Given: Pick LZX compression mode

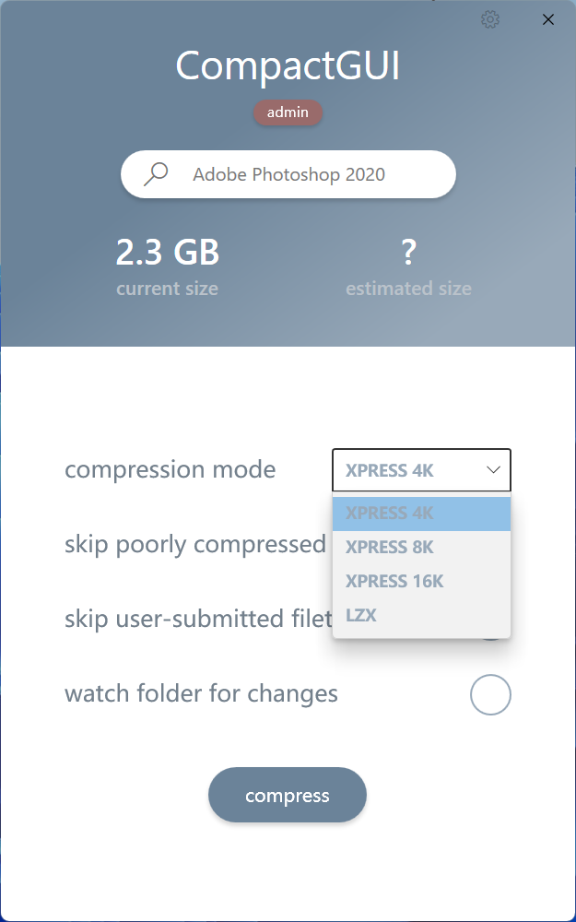Looking at the screenshot, I should click(x=421, y=615).
